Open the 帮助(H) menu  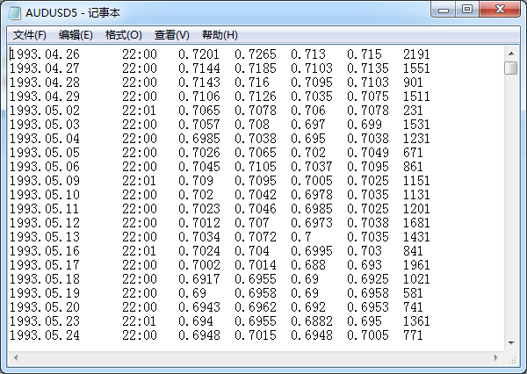pyautogui.click(x=220, y=35)
